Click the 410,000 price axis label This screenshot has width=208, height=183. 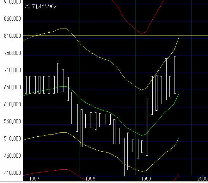(x=11, y=173)
